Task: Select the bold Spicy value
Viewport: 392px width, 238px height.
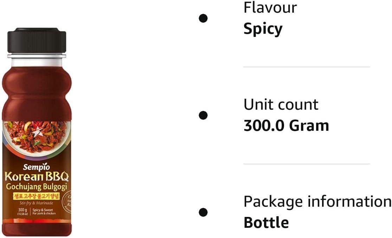Action: point(263,29)
